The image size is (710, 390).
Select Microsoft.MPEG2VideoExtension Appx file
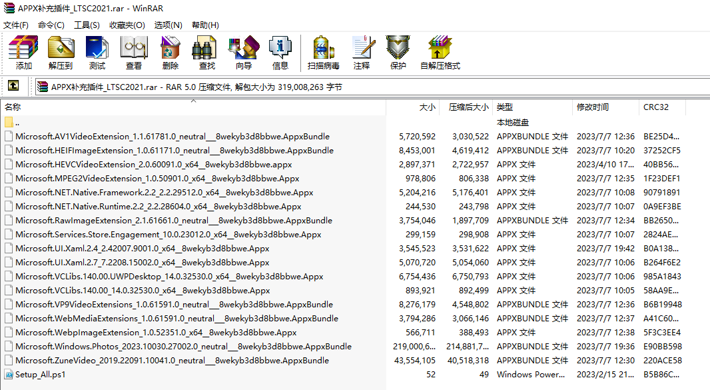[x=157, y=179]
